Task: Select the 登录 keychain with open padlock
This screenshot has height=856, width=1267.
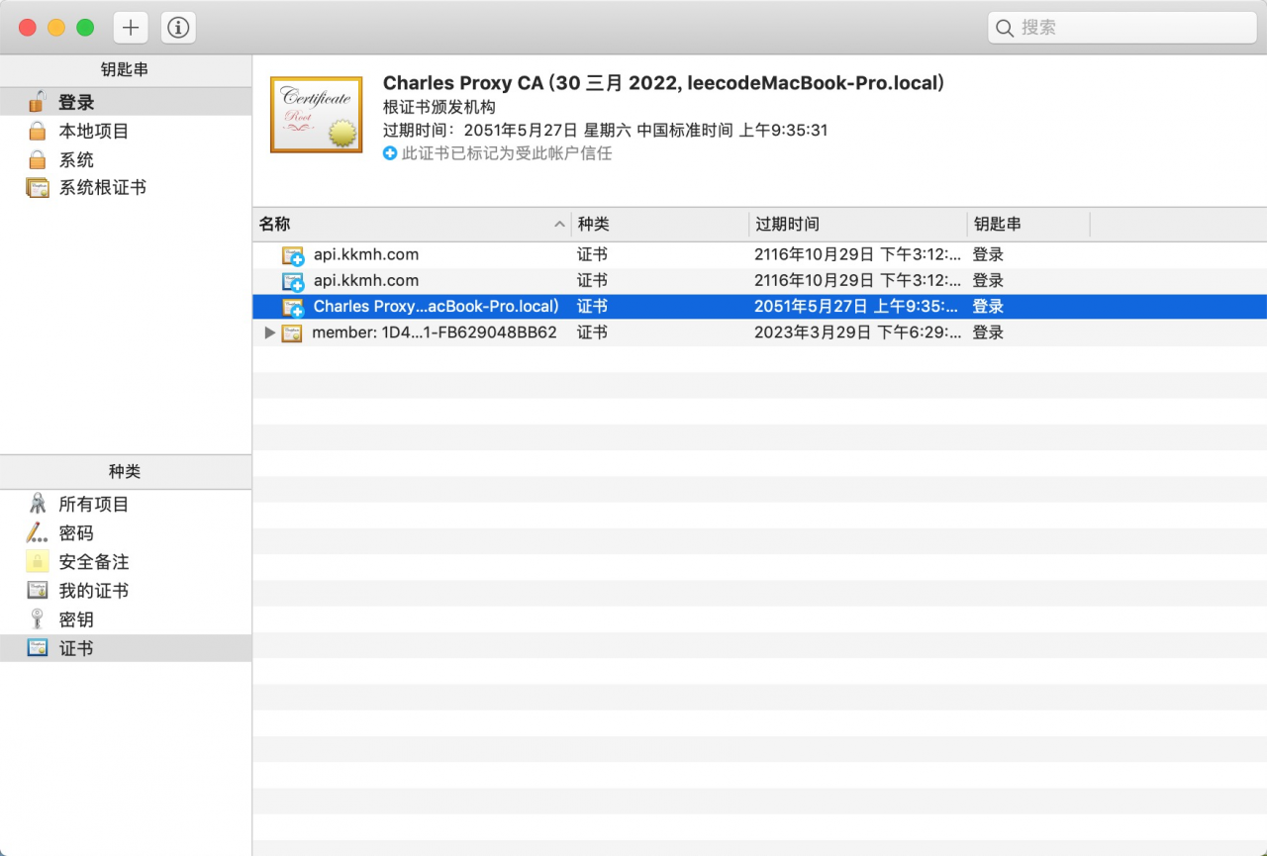Action: click(x=126, y=102)
